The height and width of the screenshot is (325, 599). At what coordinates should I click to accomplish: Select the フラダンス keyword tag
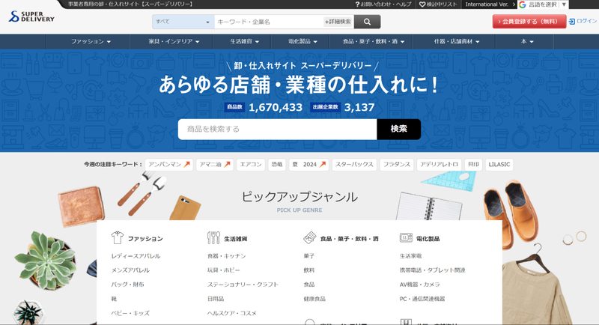[397, 164]
